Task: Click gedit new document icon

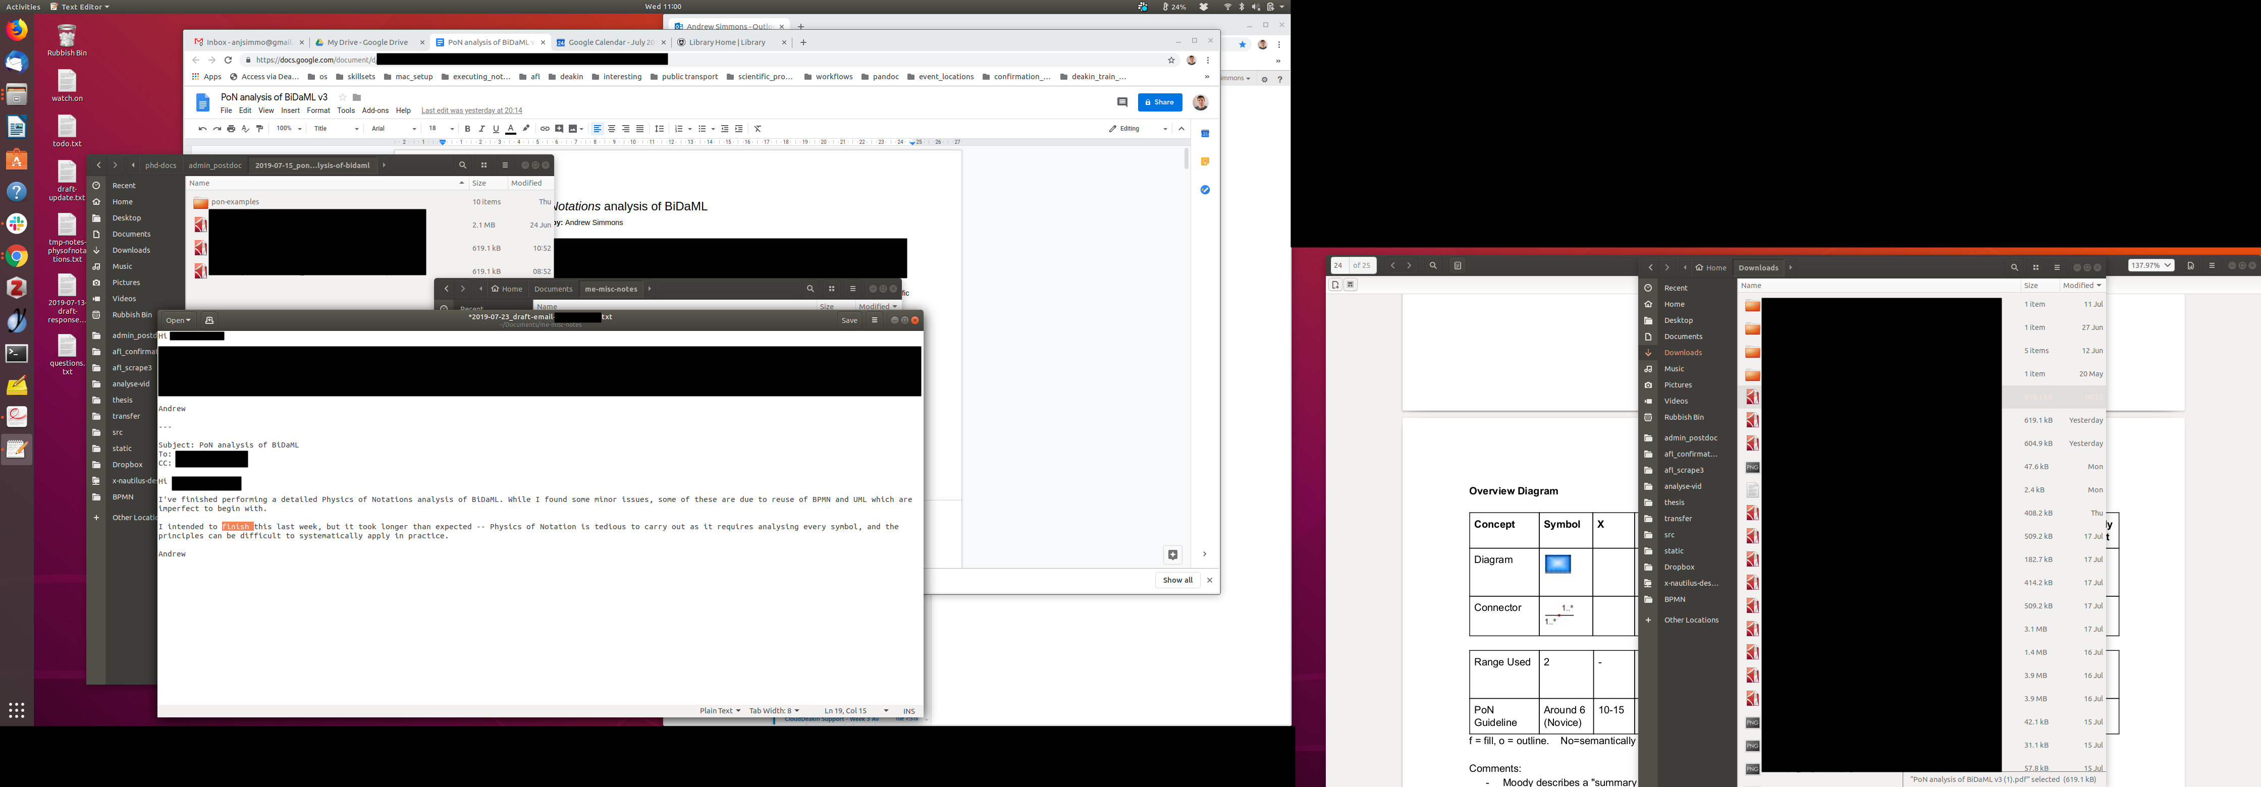Action: pos(209,320)
